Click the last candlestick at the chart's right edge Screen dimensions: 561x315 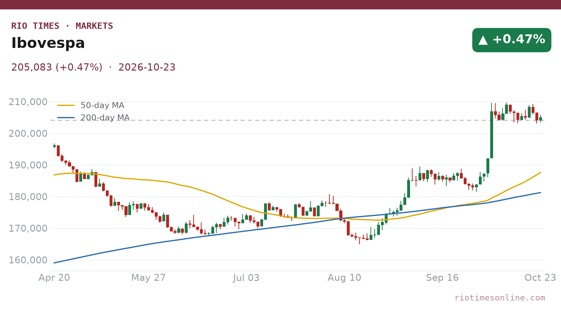point(540,119)
